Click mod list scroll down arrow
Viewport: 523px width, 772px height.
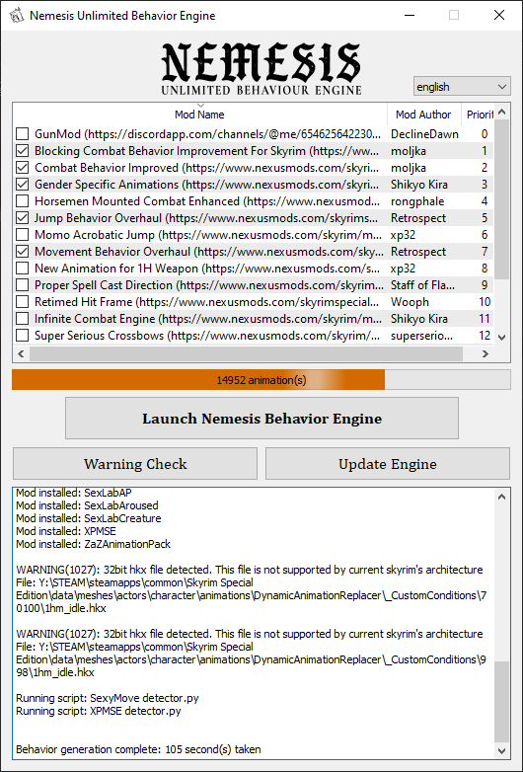point(502,338)
